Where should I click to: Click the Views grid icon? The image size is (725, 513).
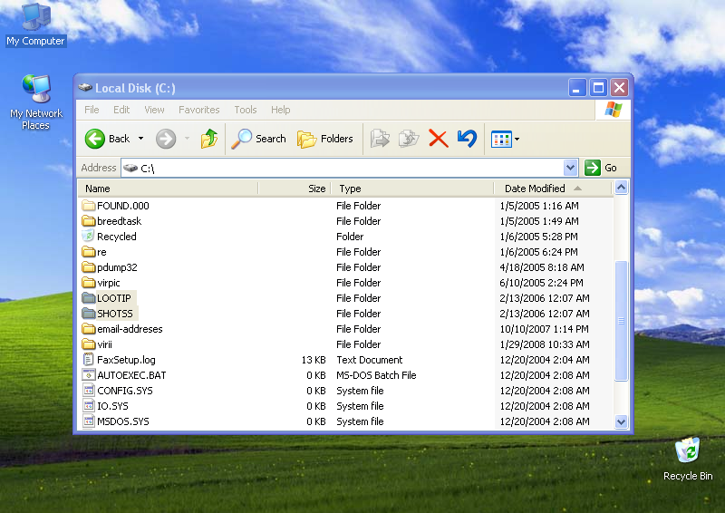tap(501, 139)
